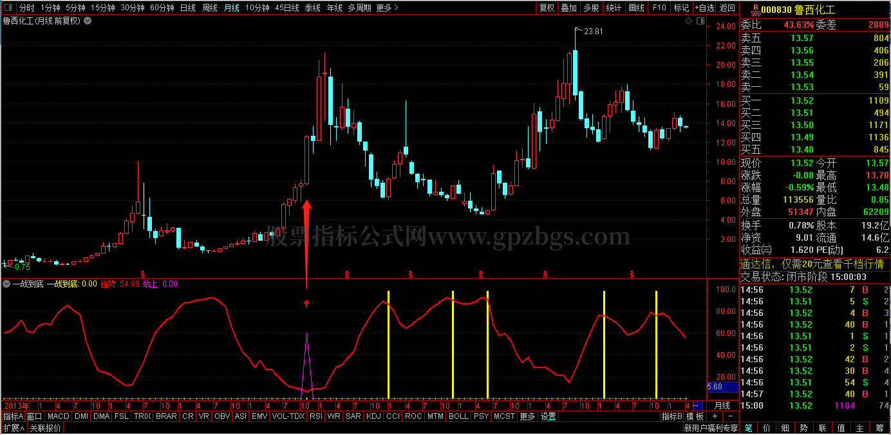The width and height of the screenshot is (891, 435).
Task: Open 更多 periods list in top bar
Action: click(387, 8)
